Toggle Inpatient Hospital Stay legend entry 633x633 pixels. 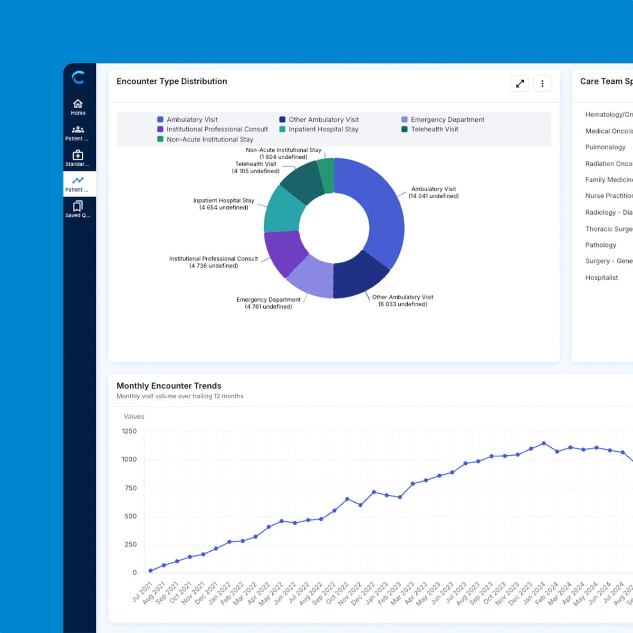(319, 129)
